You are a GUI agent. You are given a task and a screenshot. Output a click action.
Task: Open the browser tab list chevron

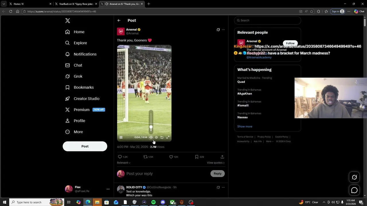4,4
